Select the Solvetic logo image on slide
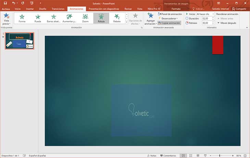 [141, 110]
